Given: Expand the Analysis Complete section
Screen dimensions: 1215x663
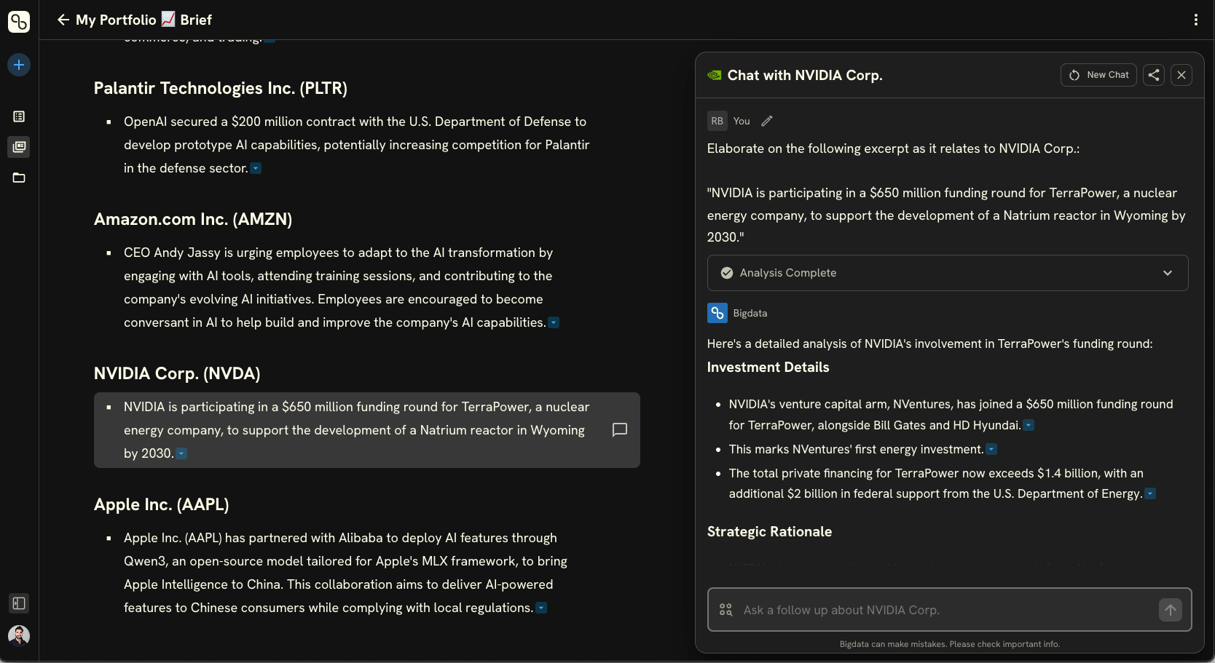Looking at the screenshot, I should (948, 273).
